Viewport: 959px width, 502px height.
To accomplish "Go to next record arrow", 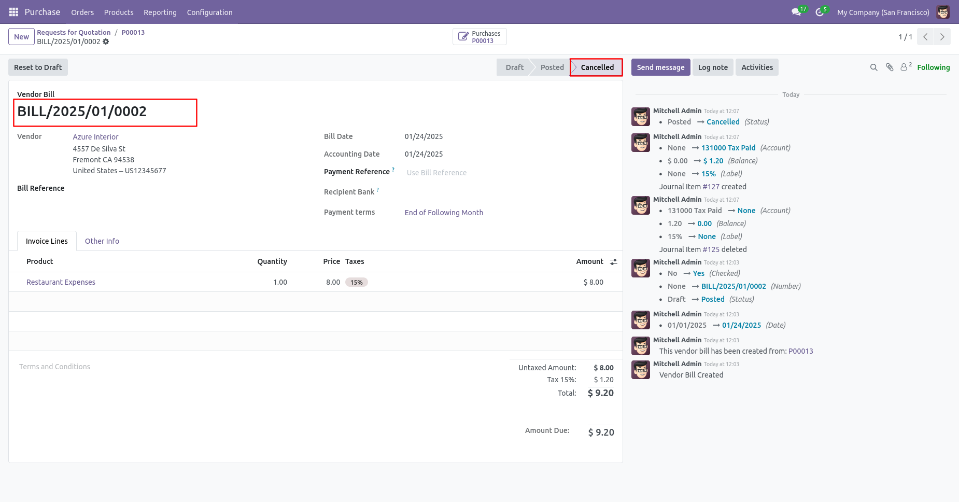I will click(942, 37).
